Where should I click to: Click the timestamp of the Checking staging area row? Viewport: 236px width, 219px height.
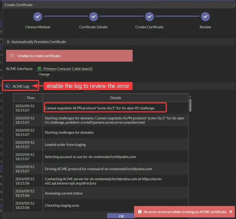click(x=25, y=205)
